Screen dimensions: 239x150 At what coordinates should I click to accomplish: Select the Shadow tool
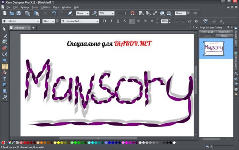coord(5,85)
